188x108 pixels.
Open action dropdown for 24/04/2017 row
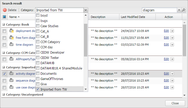(172, 31)
